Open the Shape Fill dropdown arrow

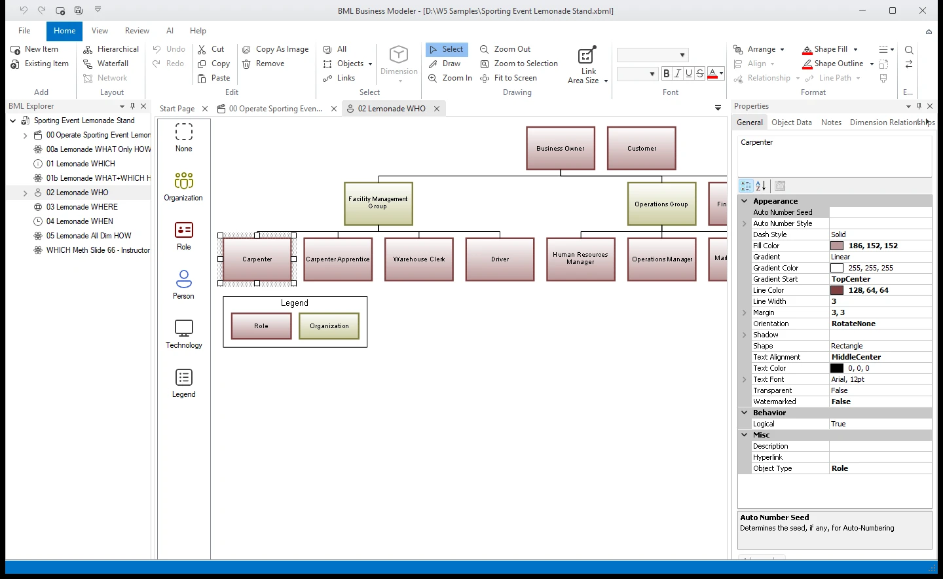[x=855, y=50]
